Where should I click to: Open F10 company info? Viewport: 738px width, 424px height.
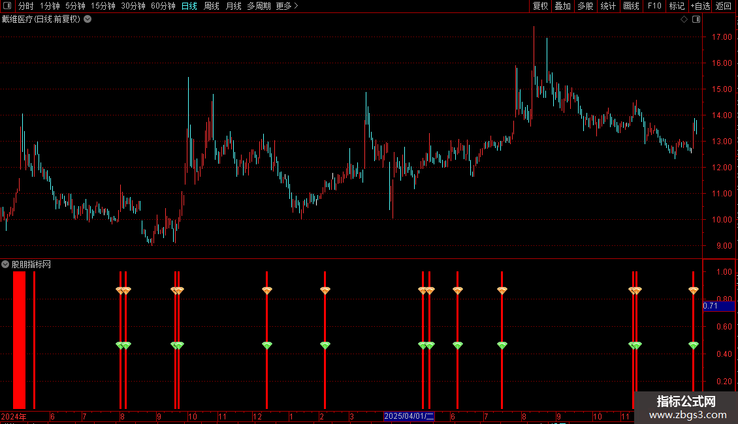tap(654, 6)
